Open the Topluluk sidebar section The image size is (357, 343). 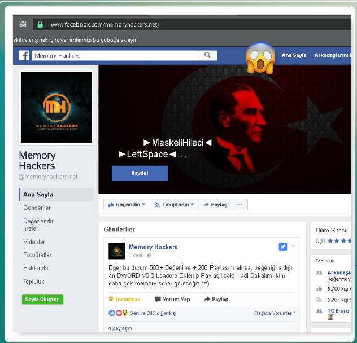point(34,282)
